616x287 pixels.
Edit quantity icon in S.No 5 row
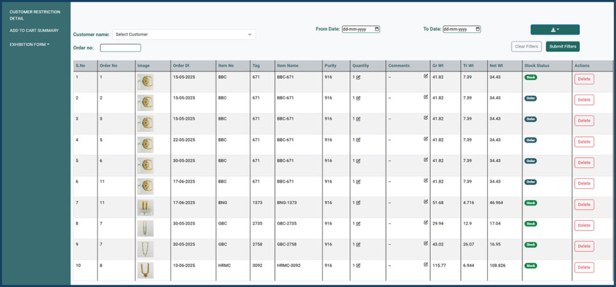[x=358, y=161]
